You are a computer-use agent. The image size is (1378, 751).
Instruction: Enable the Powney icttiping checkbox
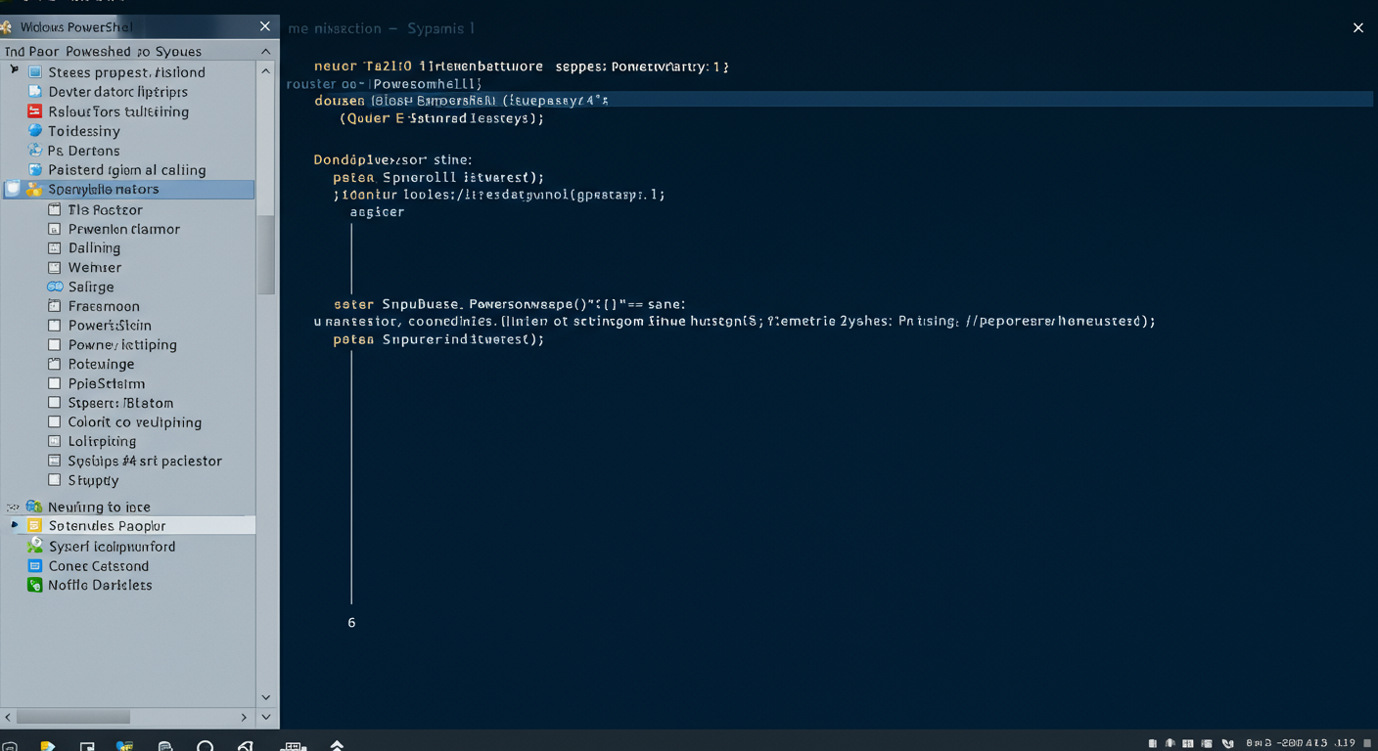[x=55, y=345]
